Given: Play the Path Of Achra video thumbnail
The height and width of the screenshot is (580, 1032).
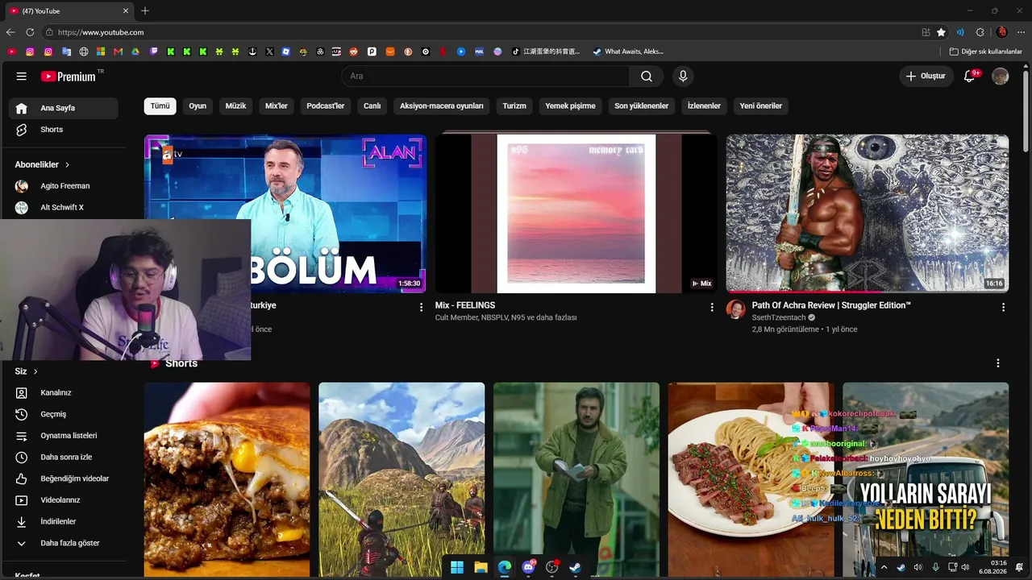Looking at the screenshot, I should click(868, 213).
